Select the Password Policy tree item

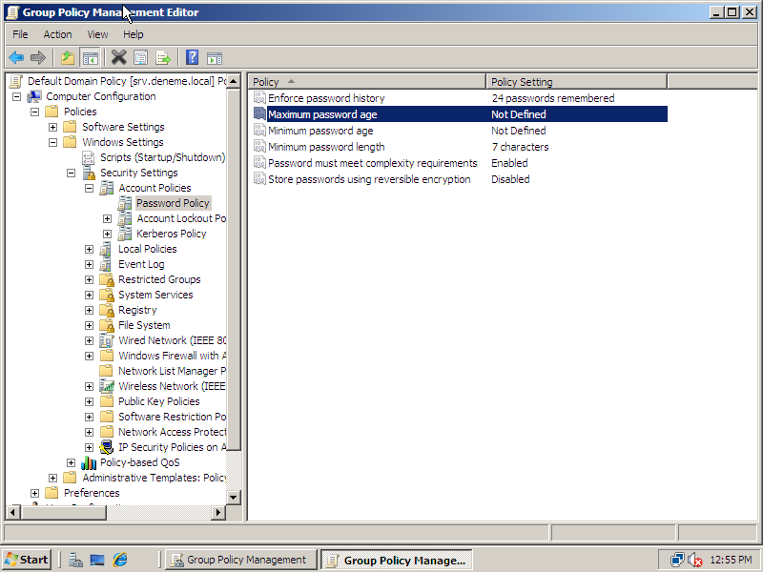coord(173,203)
